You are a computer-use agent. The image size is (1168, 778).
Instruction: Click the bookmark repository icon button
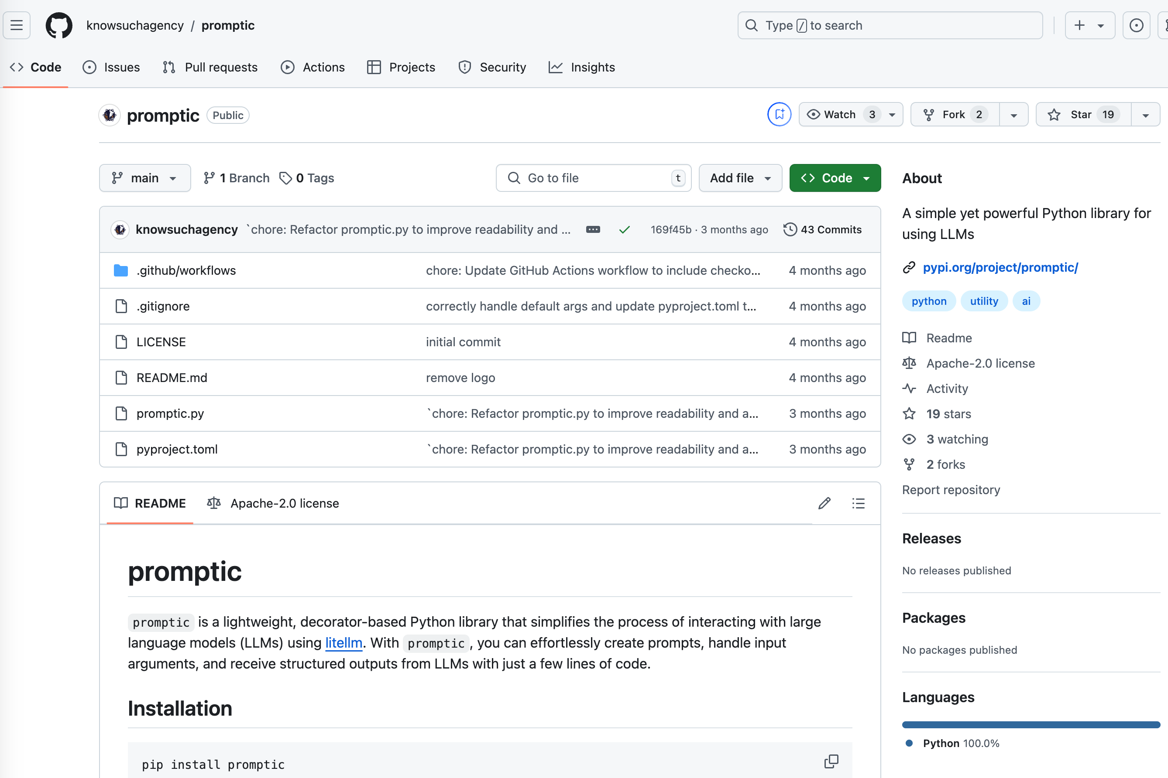[x=779, y=115]
